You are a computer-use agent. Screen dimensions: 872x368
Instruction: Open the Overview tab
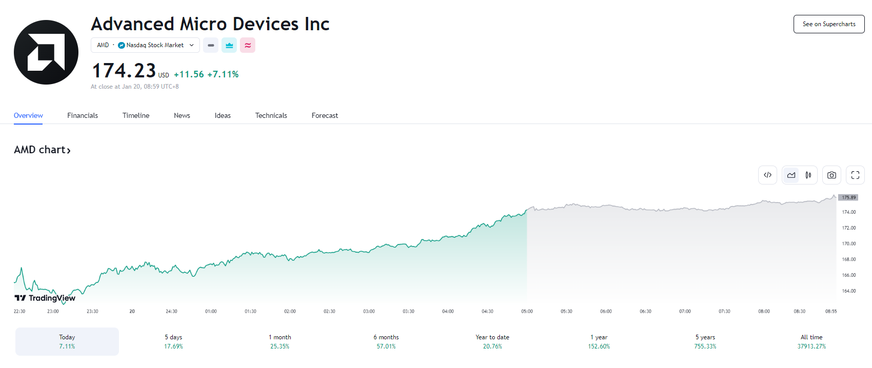[28, 115]
